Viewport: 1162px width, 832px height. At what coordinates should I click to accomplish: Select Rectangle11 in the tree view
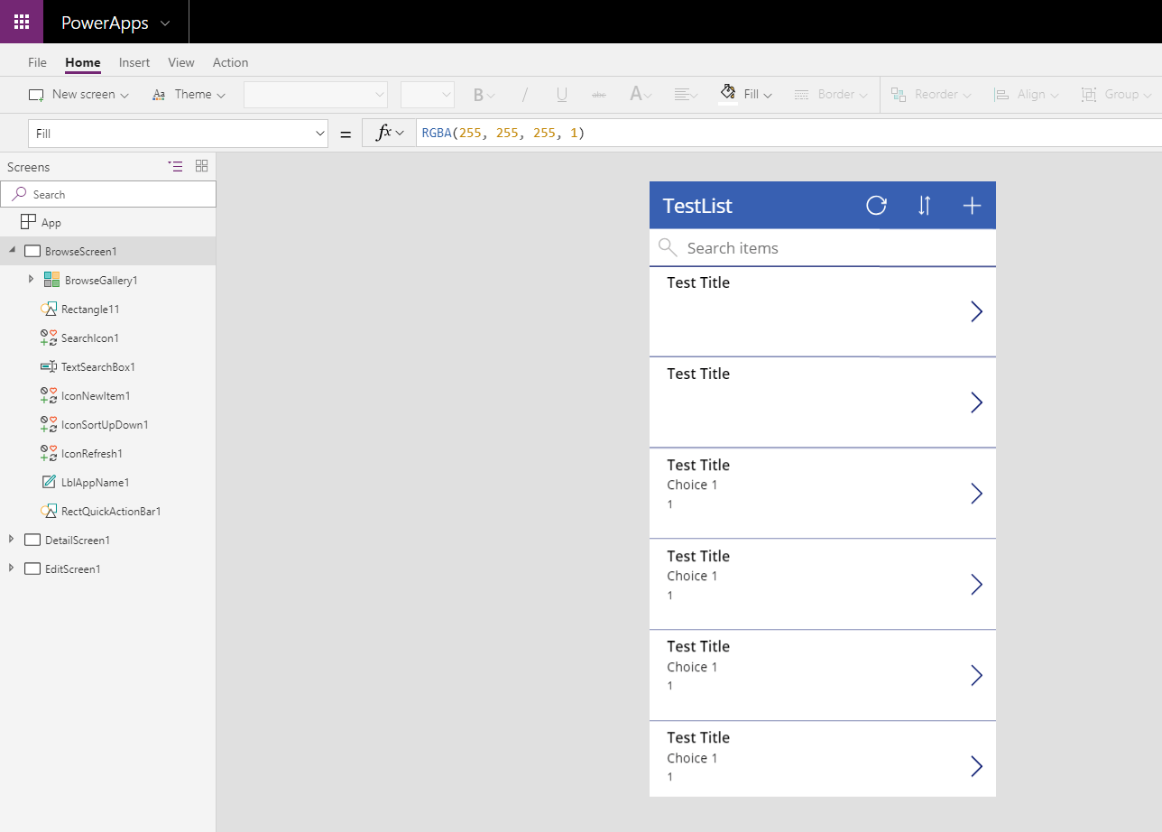pyautogui.click(x=90, y=310)
